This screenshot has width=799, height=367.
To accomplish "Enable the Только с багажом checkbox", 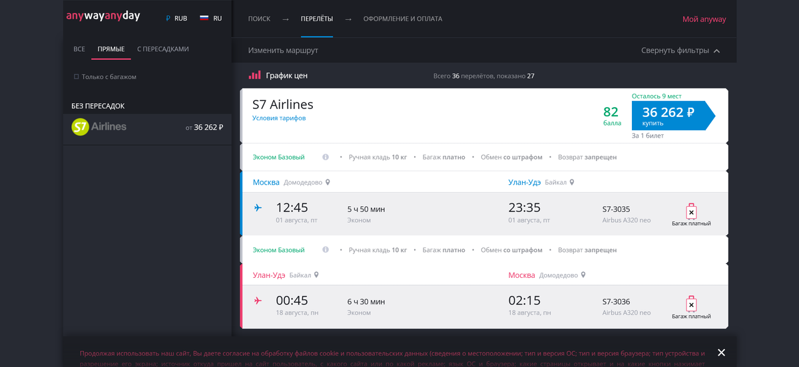I will [76, 77].
